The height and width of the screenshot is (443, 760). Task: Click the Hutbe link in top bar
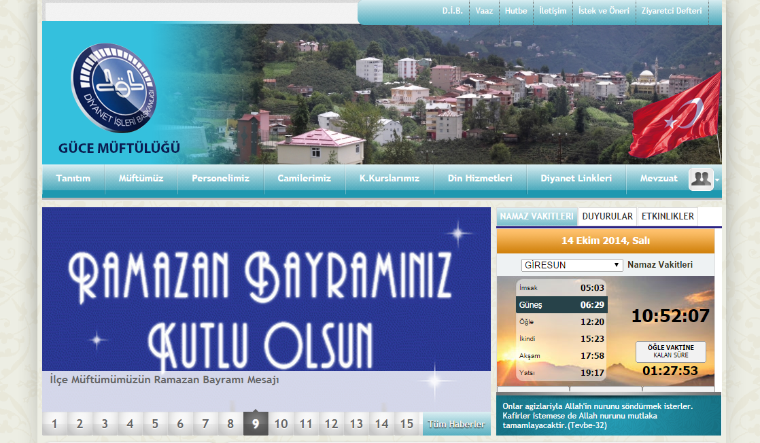[516, 11]
